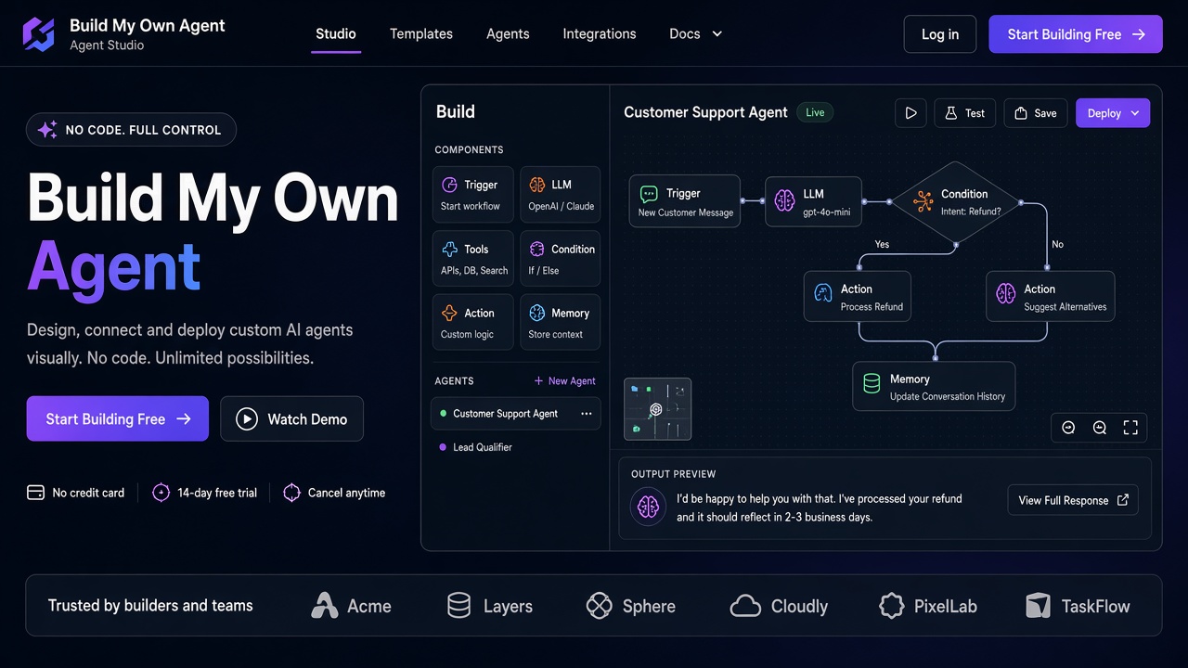This screenshot has height=668, width=1188.
Task: Click the Build My Own Agent logo icon
Action: click(x=39, y=34)
